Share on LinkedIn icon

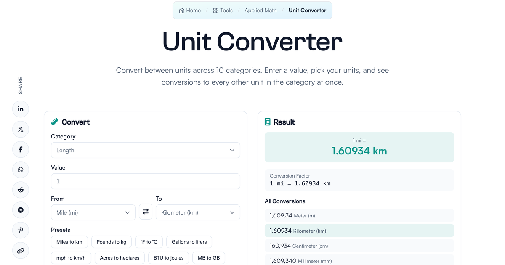pyautogui.click(x=21, y=109)
